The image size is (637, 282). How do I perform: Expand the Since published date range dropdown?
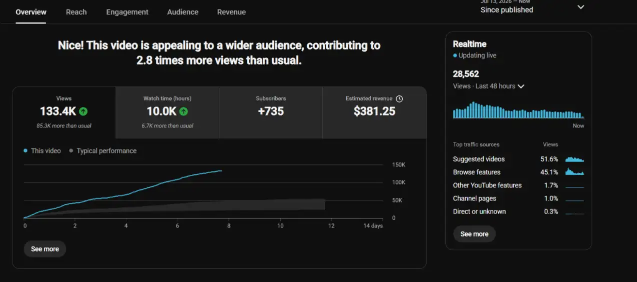pos(533,7)
